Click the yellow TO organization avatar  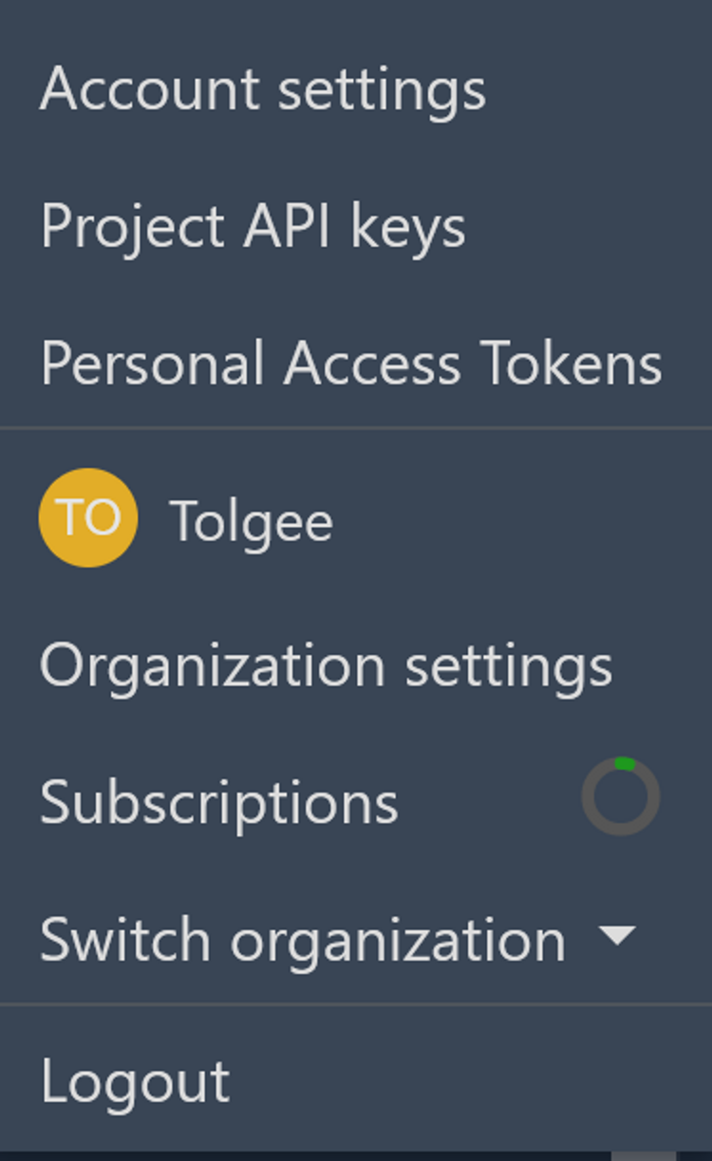(x=88, y=517)
